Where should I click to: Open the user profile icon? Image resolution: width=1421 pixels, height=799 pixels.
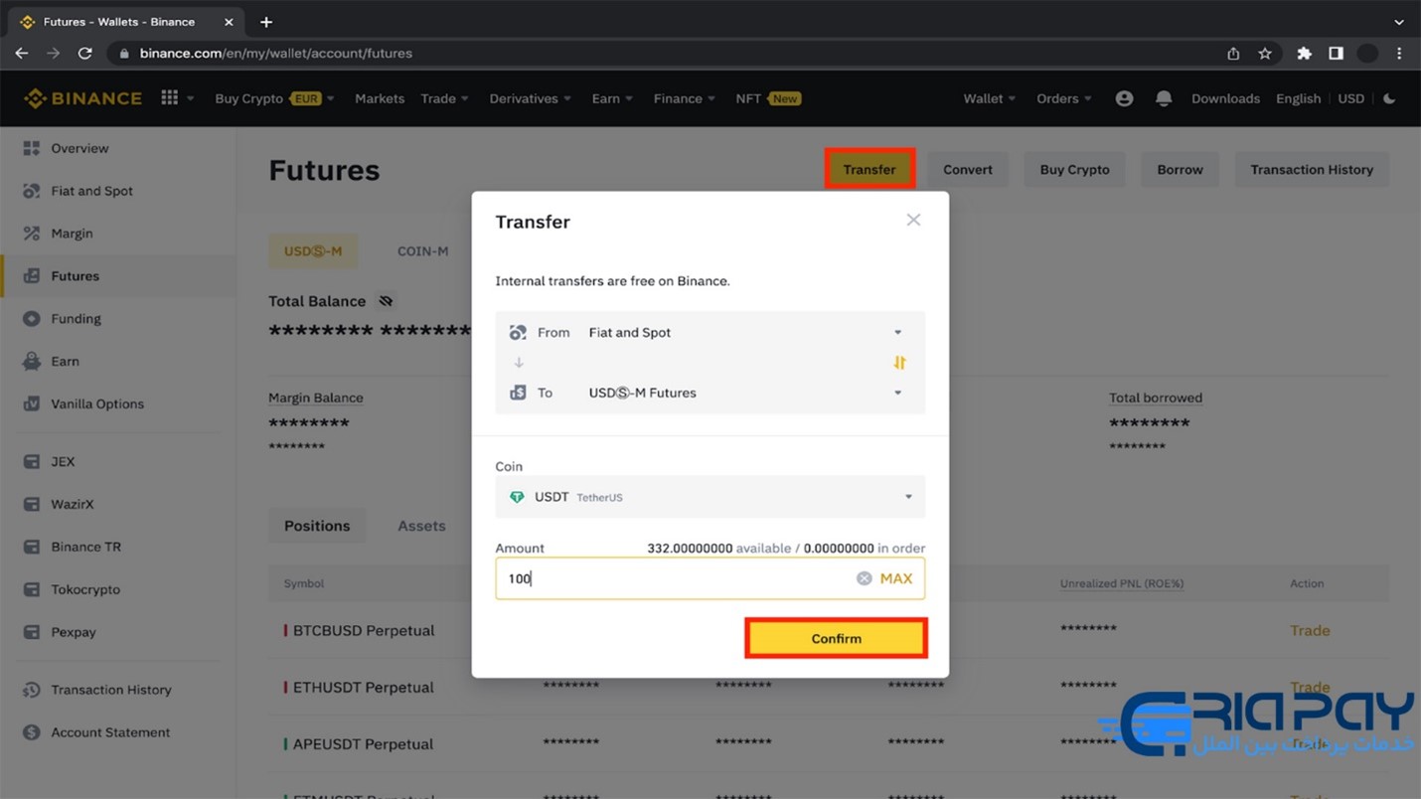1124,98
